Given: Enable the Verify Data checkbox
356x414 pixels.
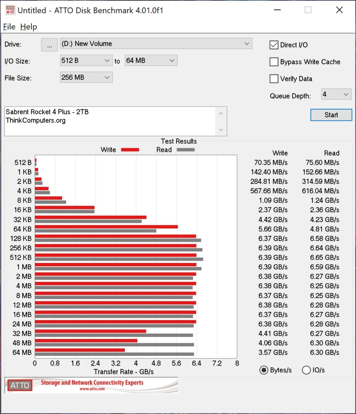Looking at the screenshot, I should point(274,79).
